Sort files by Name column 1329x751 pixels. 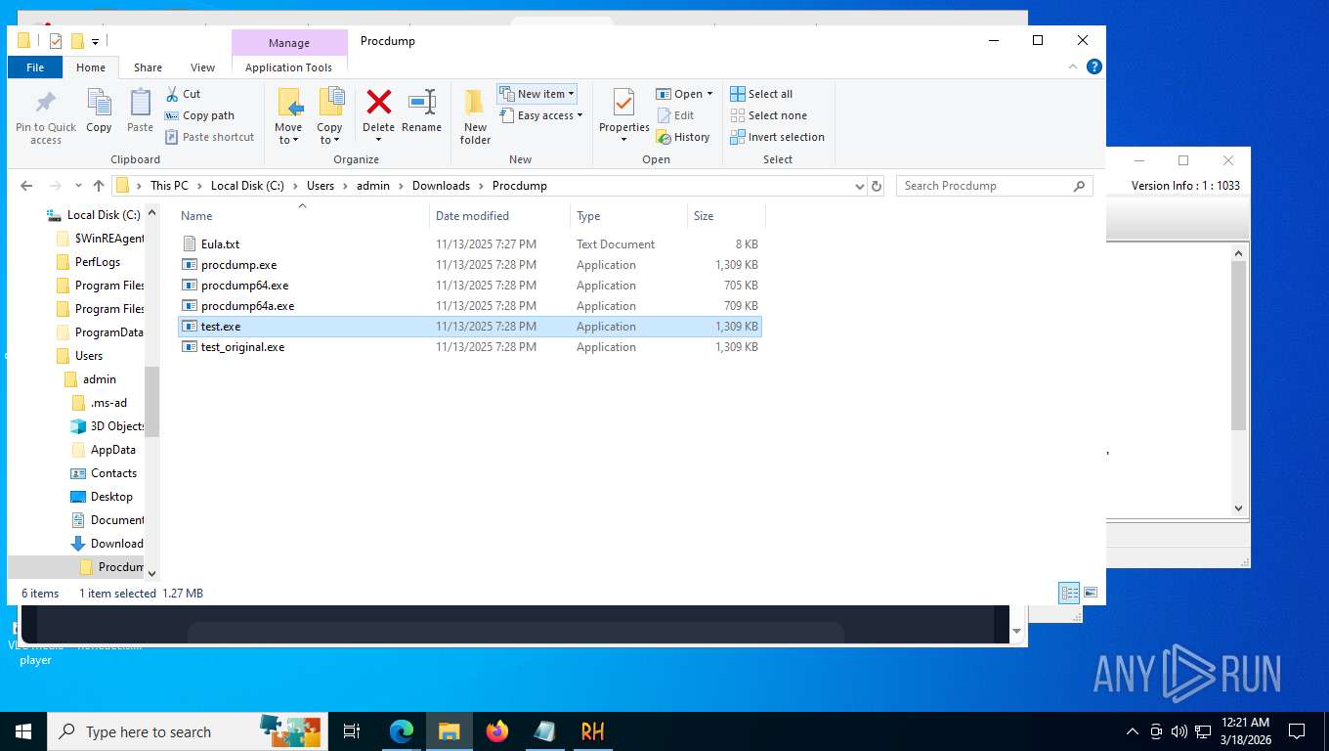click(x=302, y=216)
